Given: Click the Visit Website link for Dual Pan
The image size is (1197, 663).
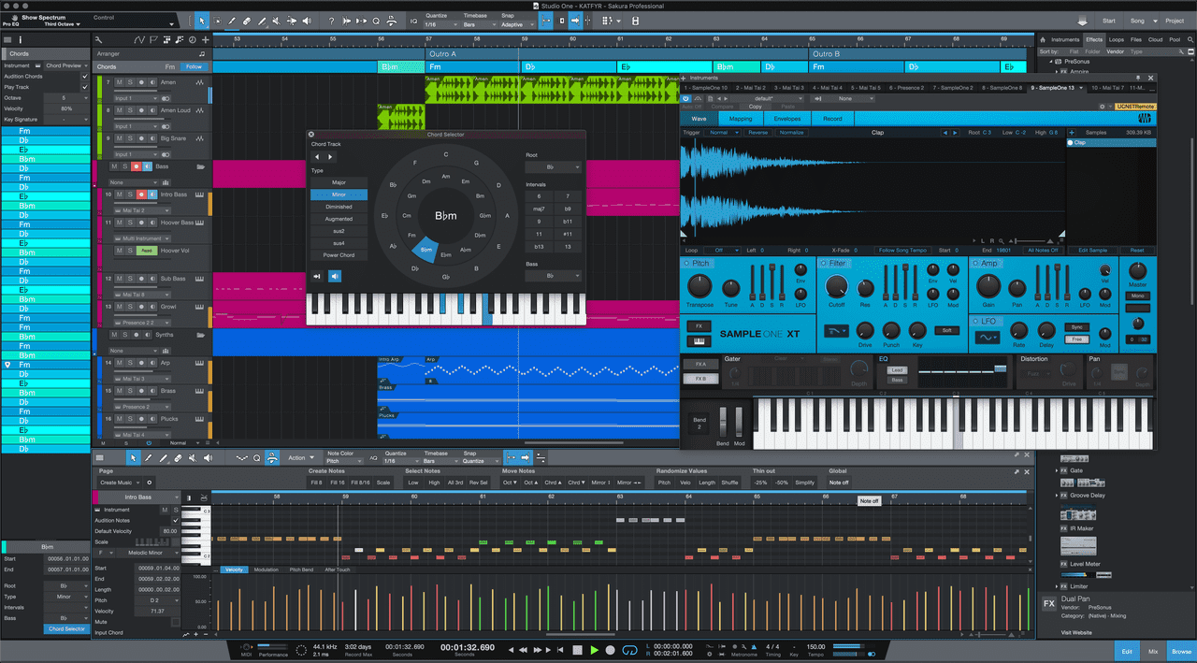Looking at the screenshot, I should 1075,633.
